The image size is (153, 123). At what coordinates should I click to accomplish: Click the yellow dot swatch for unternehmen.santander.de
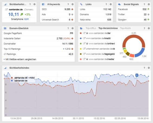[x=81, y=49]
